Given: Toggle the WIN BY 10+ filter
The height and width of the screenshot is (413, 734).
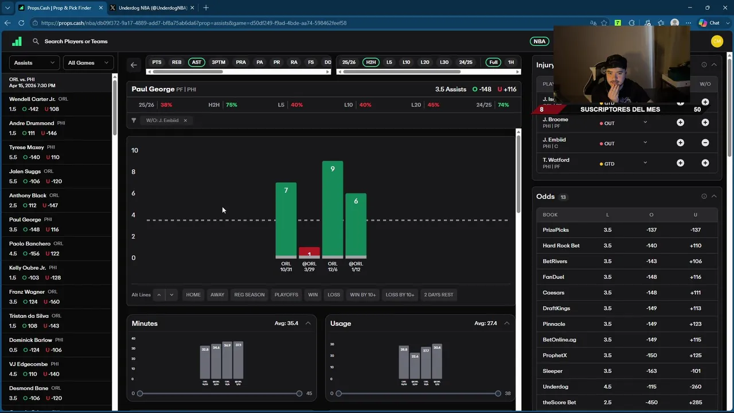Looking at the screenshot, I should click(x=363, y=295).
